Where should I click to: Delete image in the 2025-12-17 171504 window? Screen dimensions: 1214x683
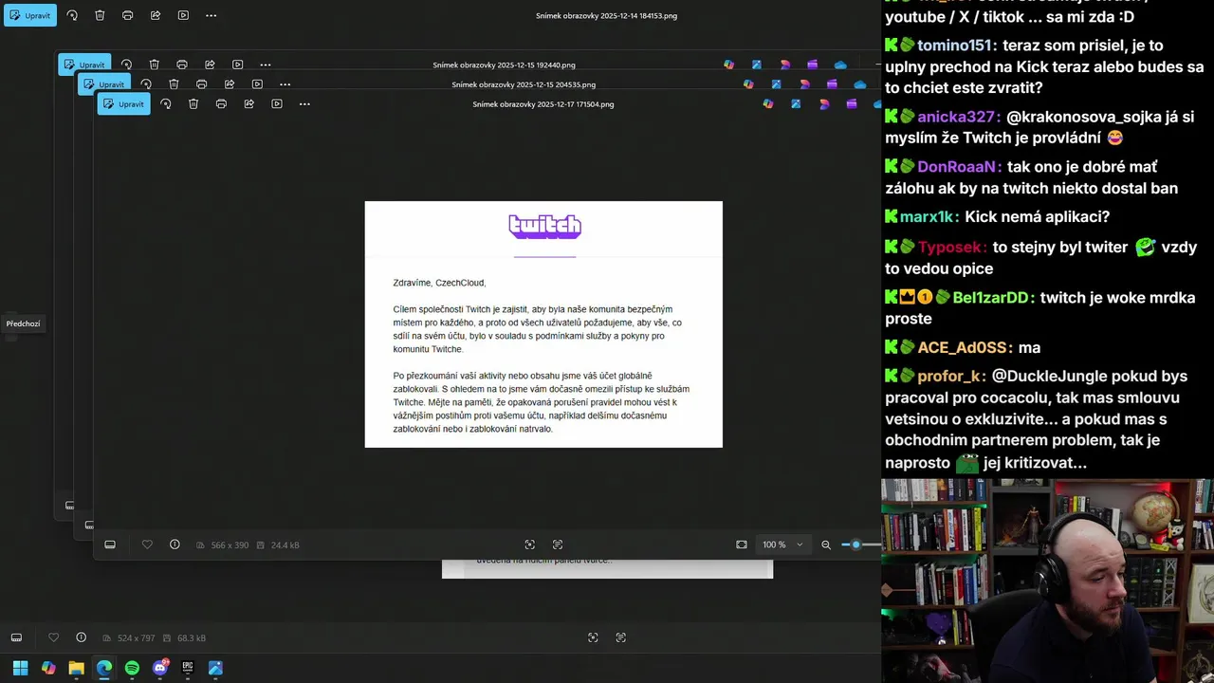(193, 103)
